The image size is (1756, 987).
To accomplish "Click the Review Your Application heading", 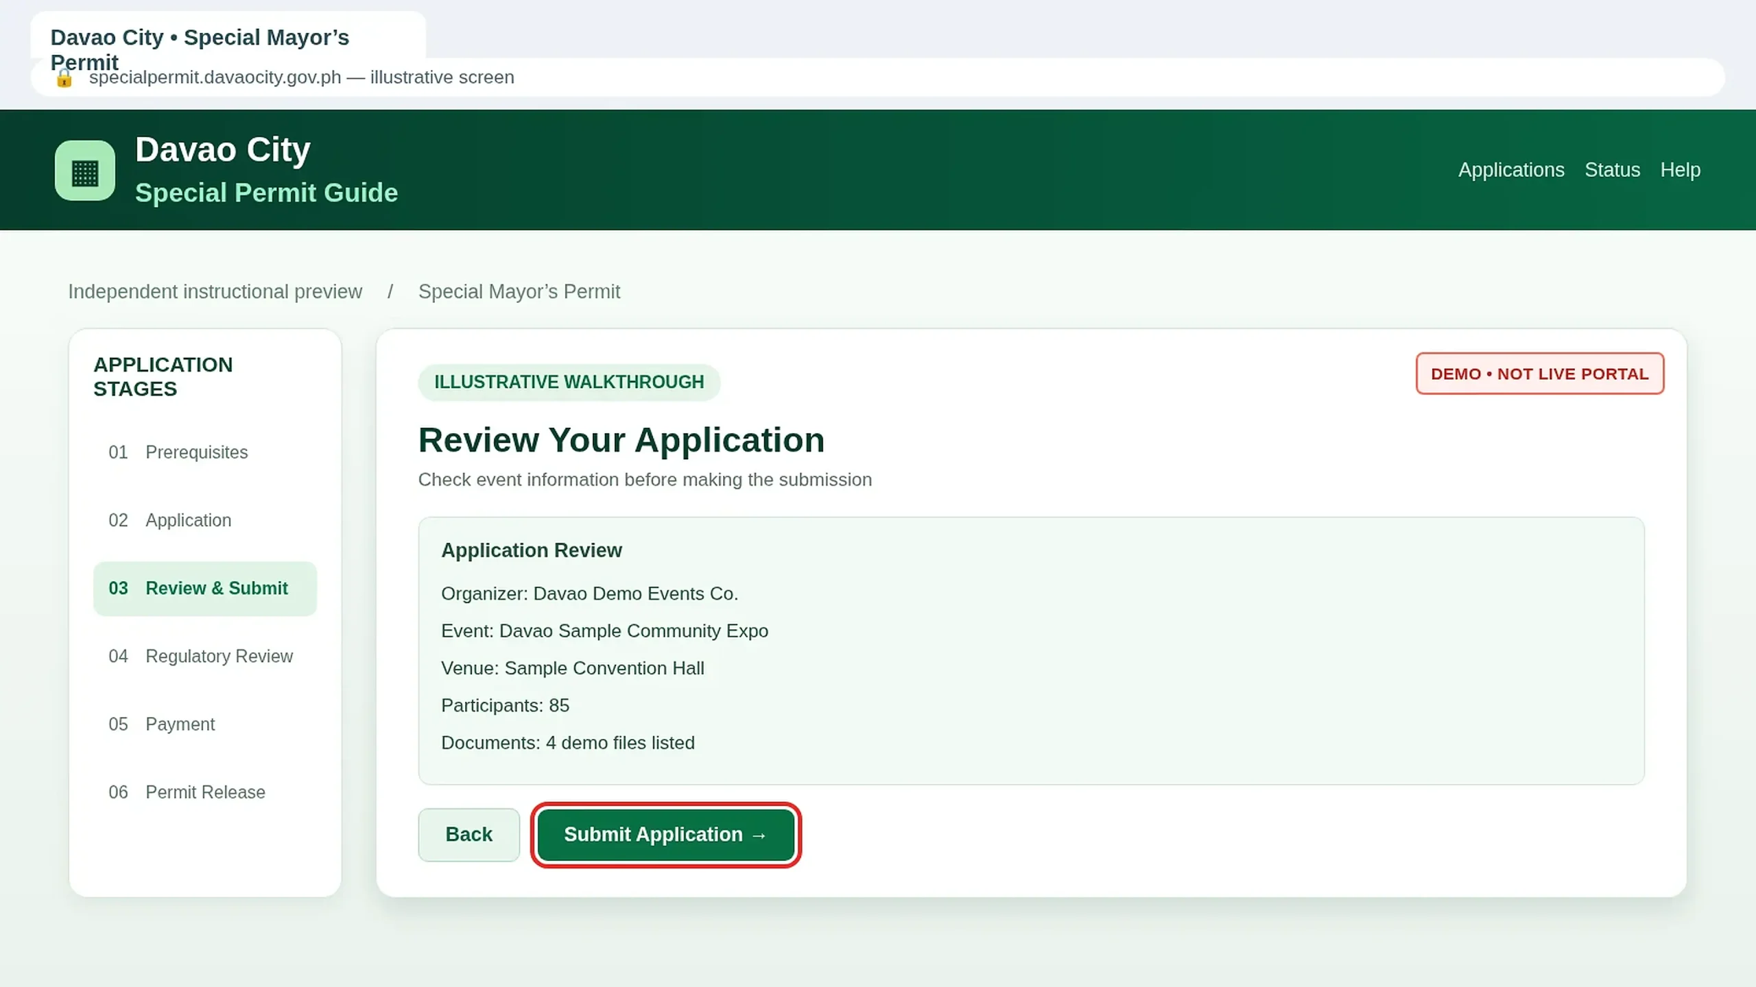I will (x=621, y=440).
